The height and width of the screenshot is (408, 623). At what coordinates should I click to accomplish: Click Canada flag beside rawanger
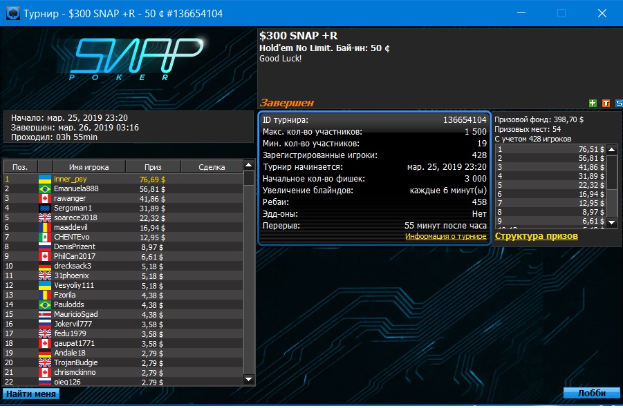click(x=45, y=198)
